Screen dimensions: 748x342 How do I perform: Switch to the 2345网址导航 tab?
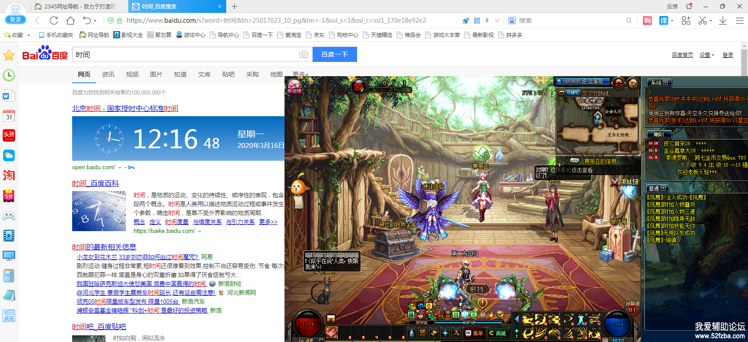(80, 6)
